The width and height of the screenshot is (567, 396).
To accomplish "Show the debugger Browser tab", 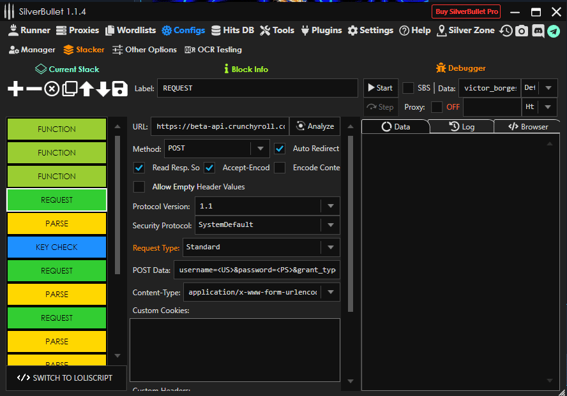I will coord(527,127).
